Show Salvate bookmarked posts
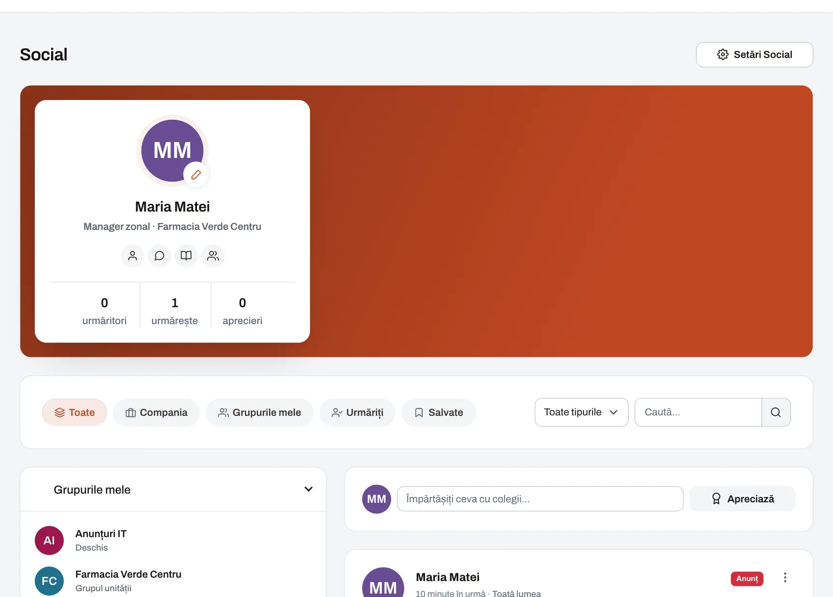The height and width of the screenshot is (597, 833). [x=438, y=412]
